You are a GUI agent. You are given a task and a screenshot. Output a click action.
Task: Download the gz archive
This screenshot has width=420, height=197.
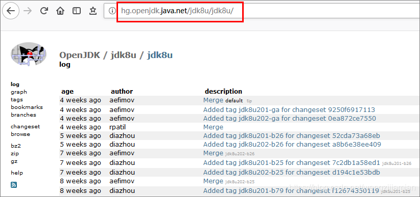point(14,161)
